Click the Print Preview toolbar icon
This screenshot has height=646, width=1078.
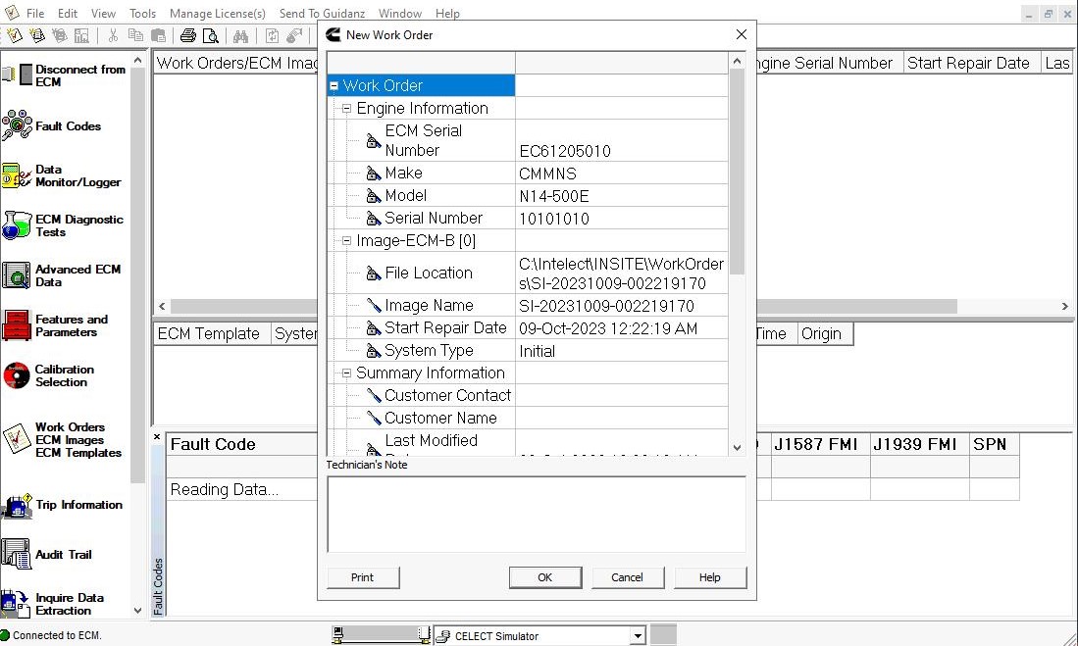210,35
